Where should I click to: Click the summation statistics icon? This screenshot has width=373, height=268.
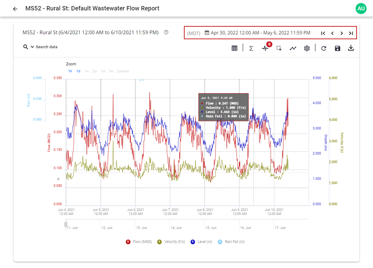coord(251,48)
